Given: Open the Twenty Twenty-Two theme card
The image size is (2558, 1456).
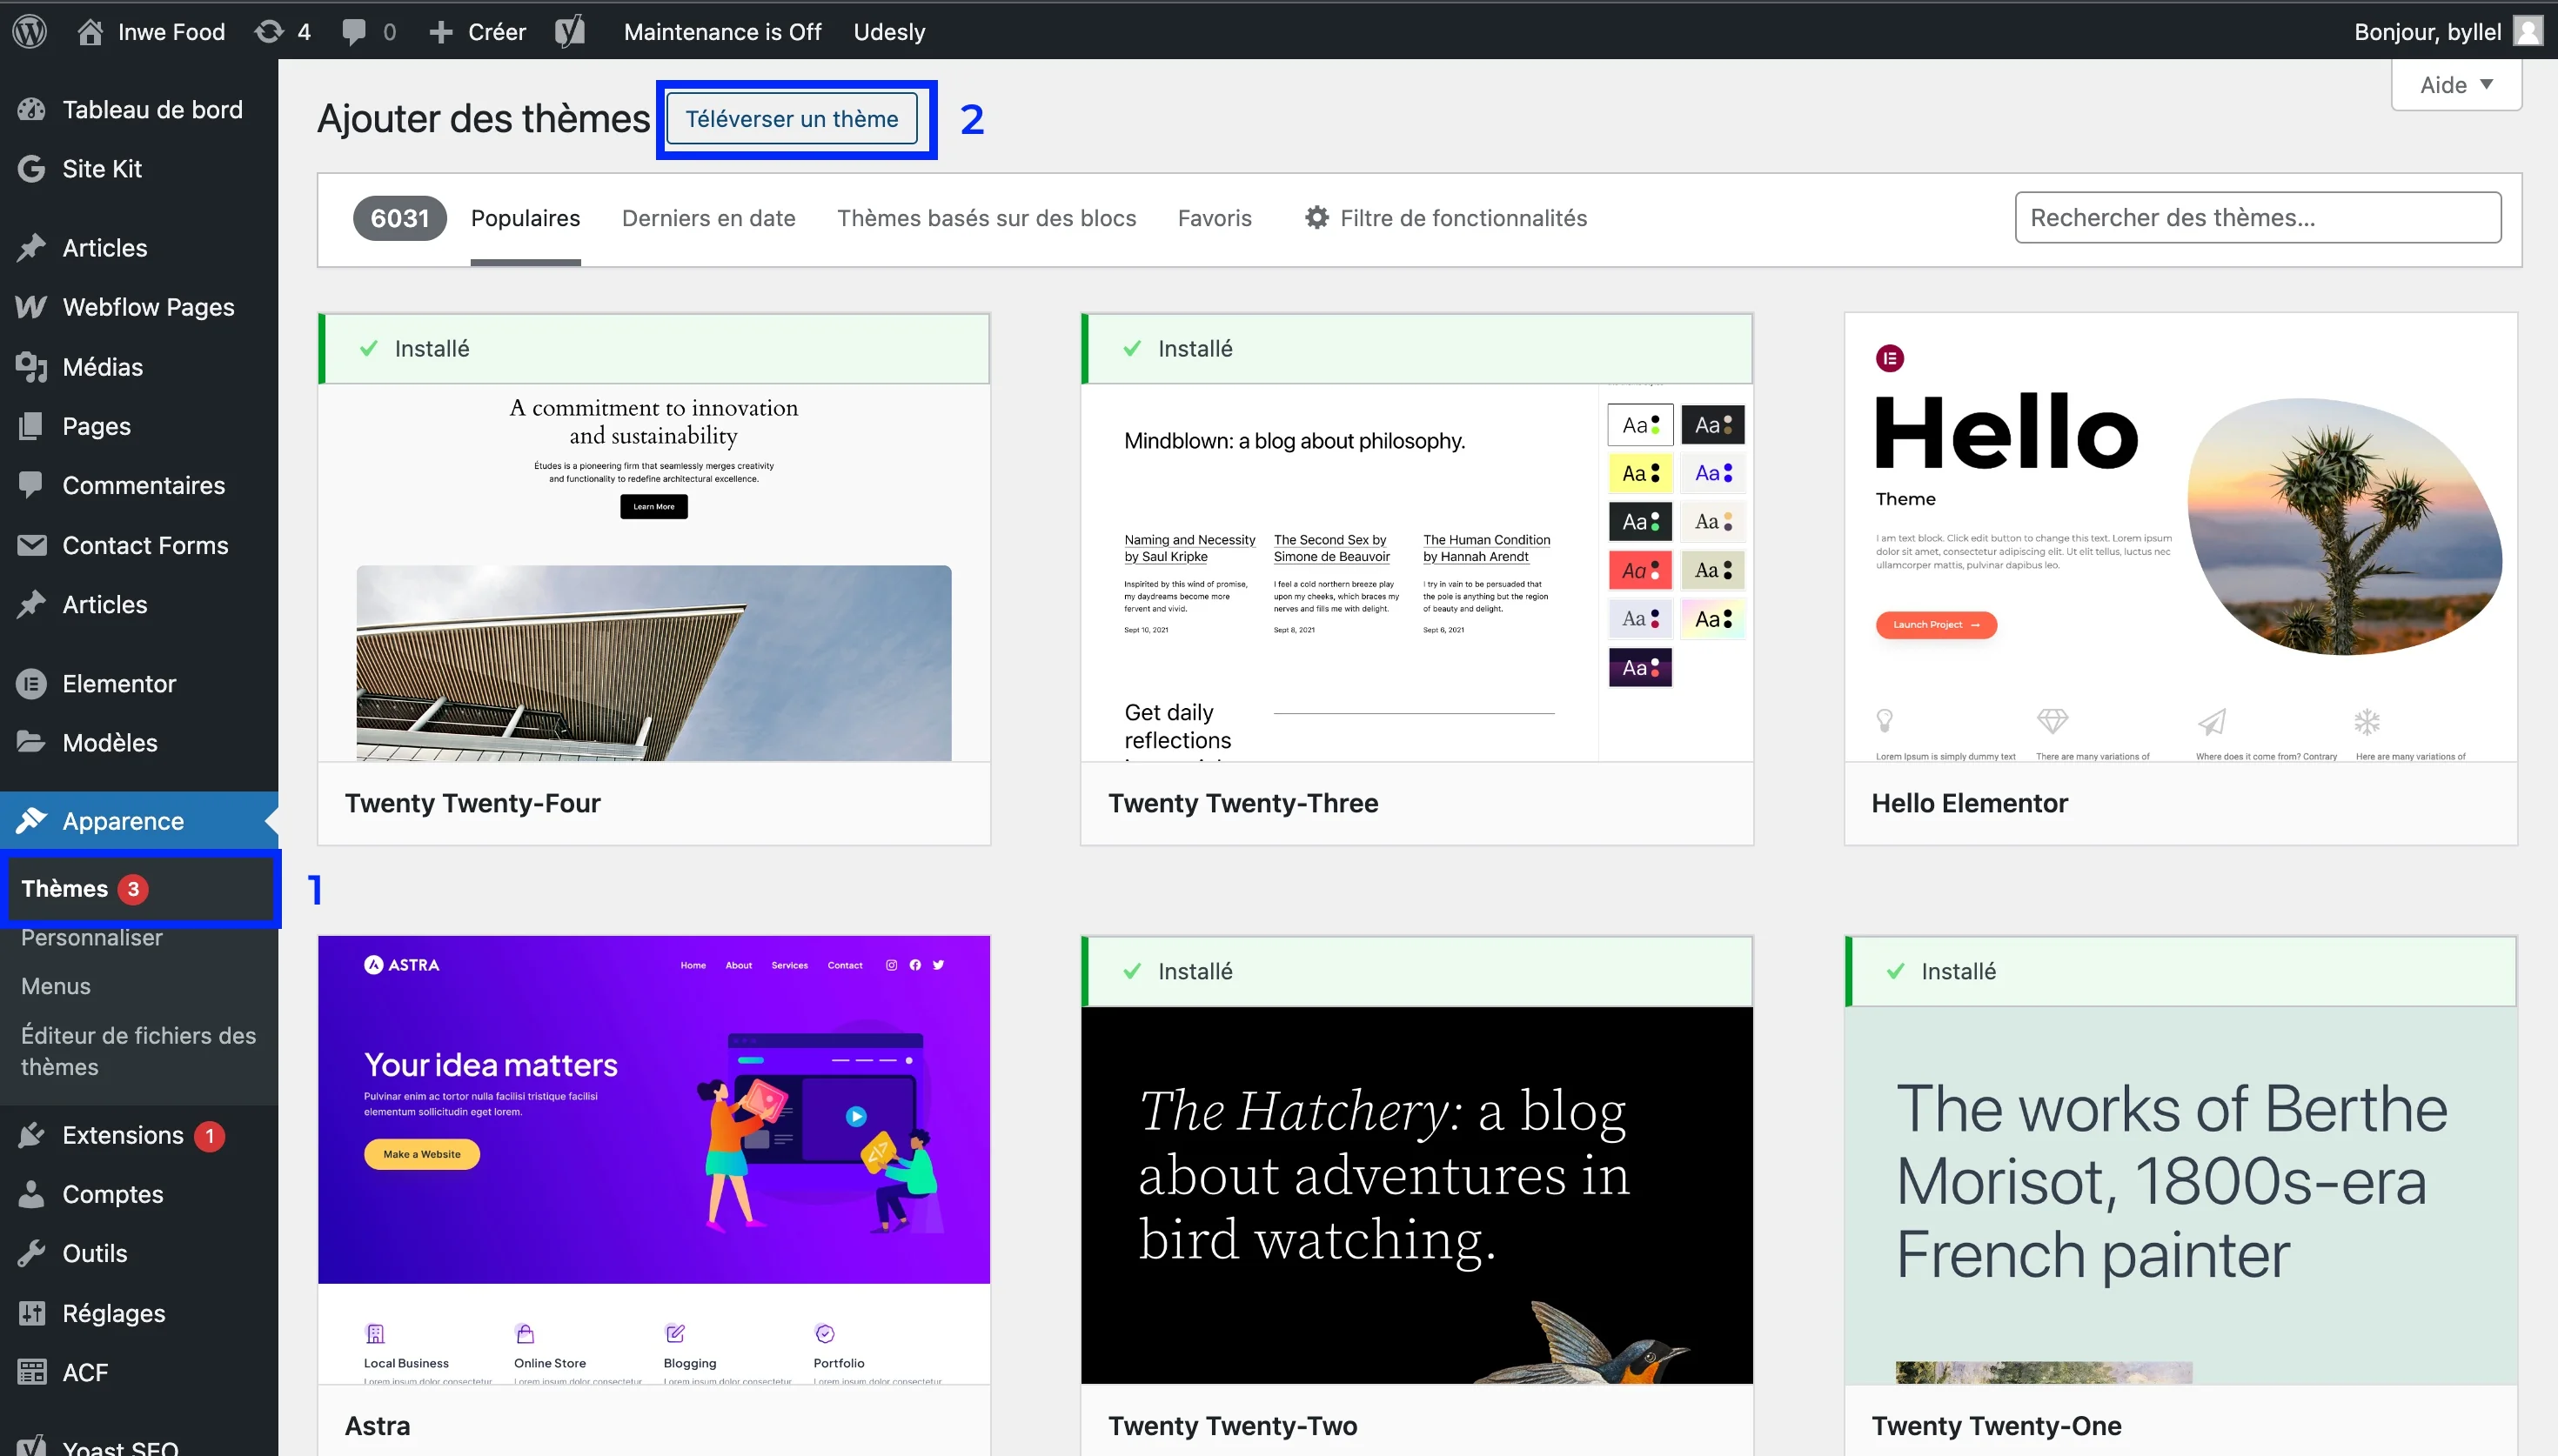Looking at the screenshot, I should [x=1416, y=1195].
